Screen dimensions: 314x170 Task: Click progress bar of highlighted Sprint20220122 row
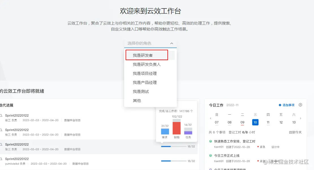174,147
